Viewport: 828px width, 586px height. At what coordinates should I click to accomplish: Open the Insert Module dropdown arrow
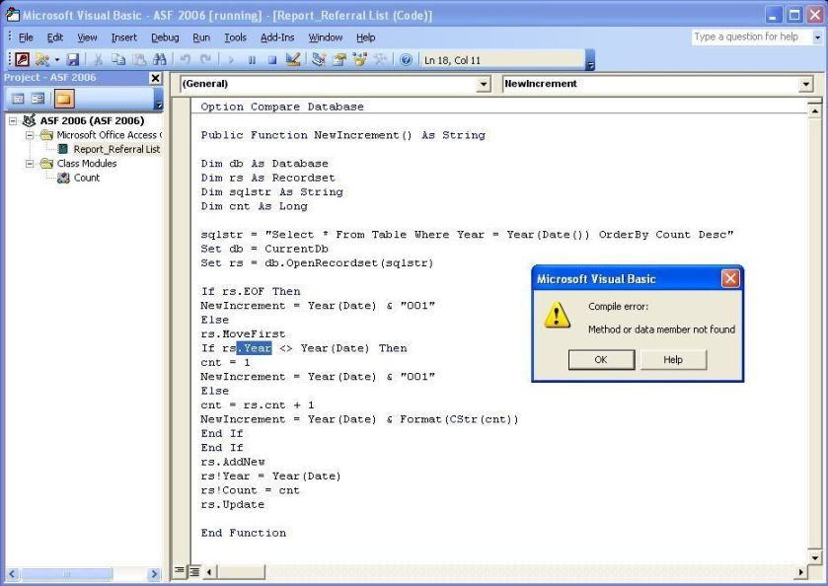click(x=56, y=59)
